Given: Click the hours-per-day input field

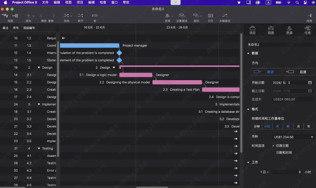Looking at the screenshot, I should tap(287, 172).
